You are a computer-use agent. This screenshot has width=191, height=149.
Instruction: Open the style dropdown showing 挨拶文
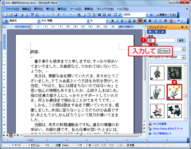[39, 21]
